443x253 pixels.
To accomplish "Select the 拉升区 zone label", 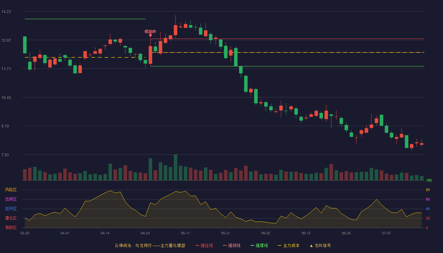I will click(x=11, y=209).
